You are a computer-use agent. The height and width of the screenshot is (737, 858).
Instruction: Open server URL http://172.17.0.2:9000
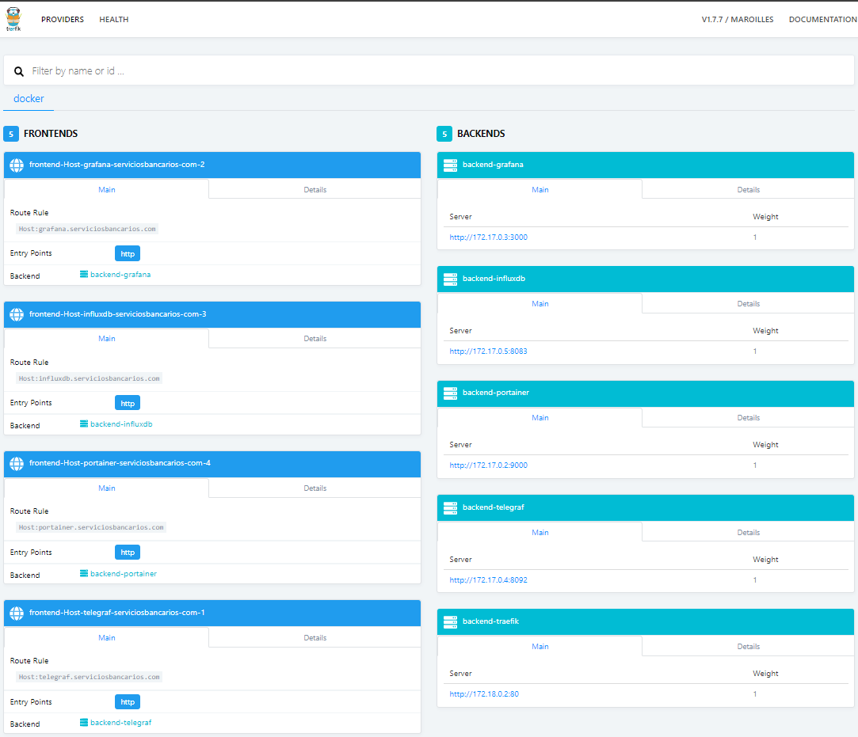(488, 465)
